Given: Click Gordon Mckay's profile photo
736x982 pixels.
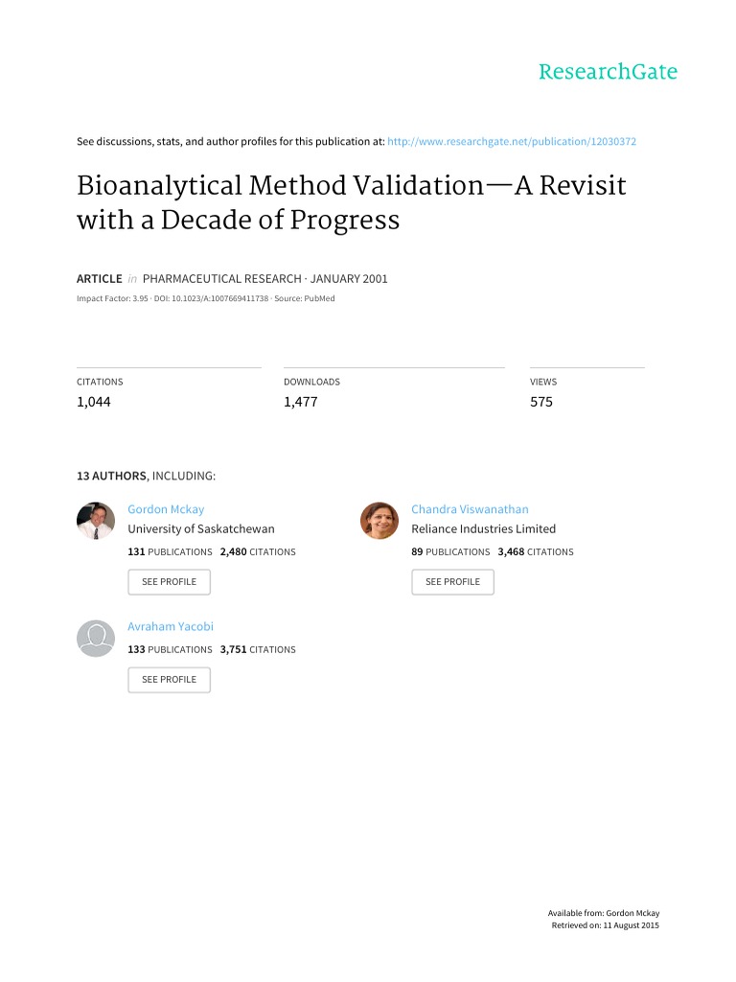Looking at the screenshot, I should coord(96,521).
